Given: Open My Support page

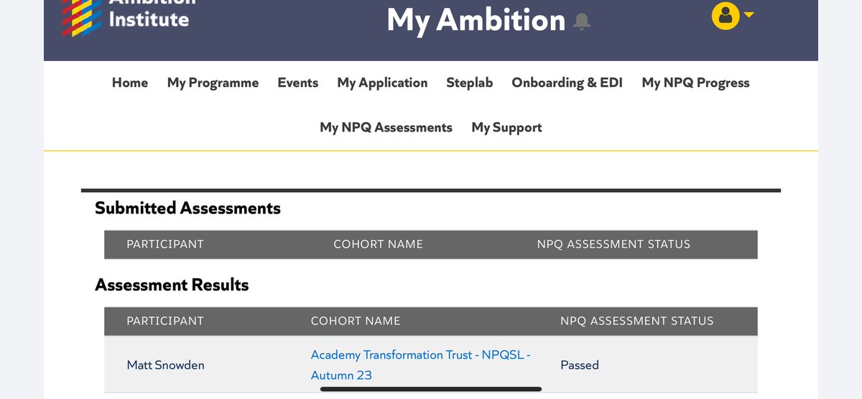Looking at the screenshot, I should 506,127.
